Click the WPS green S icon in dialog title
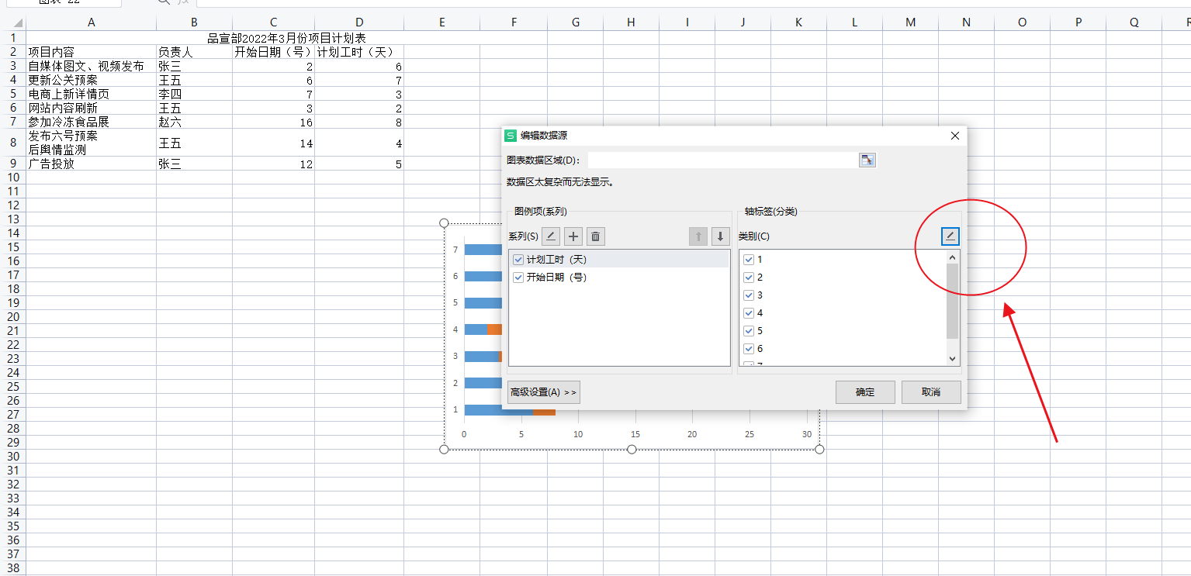This screenshot has height=576, width=1191. coord(511,135)
